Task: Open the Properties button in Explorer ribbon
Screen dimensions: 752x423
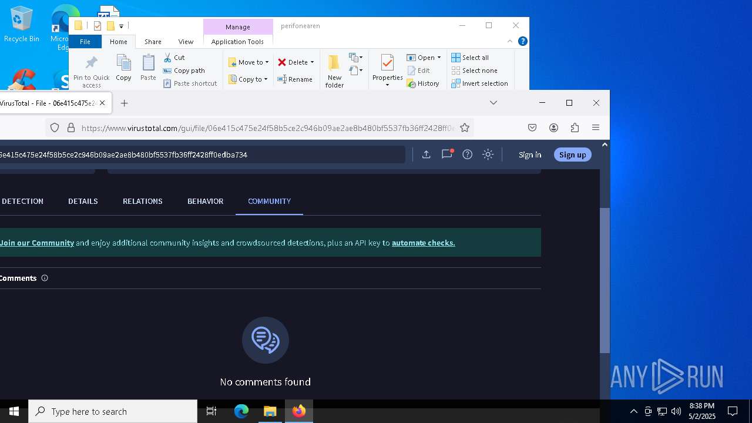Action: 387,71
